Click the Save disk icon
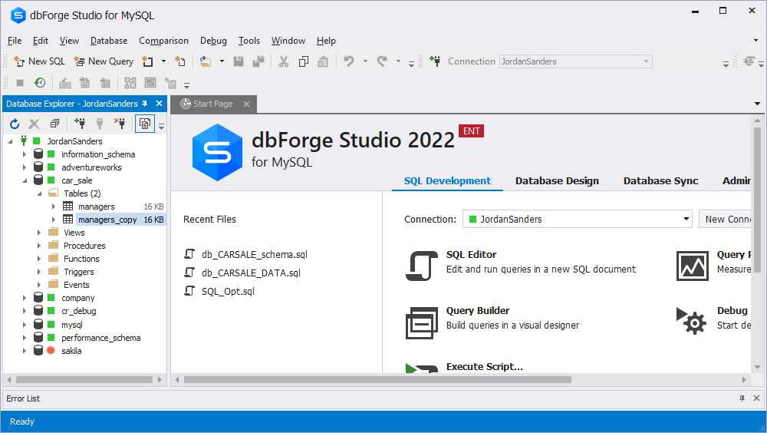The image size is (767, 433). (239, 61)
